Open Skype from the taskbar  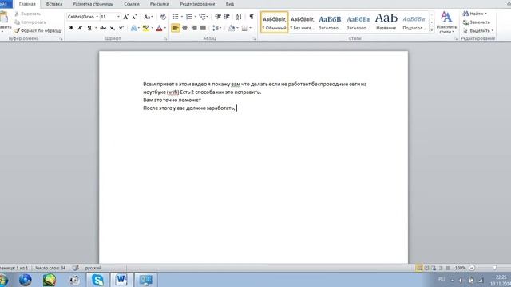[x=97, y=280]
